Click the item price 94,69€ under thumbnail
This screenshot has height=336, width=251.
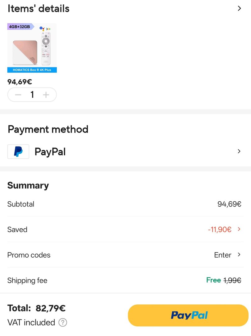20,82
